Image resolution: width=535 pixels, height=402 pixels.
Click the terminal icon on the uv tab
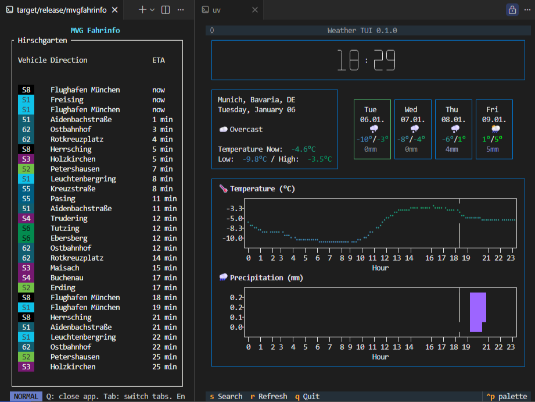204,9
